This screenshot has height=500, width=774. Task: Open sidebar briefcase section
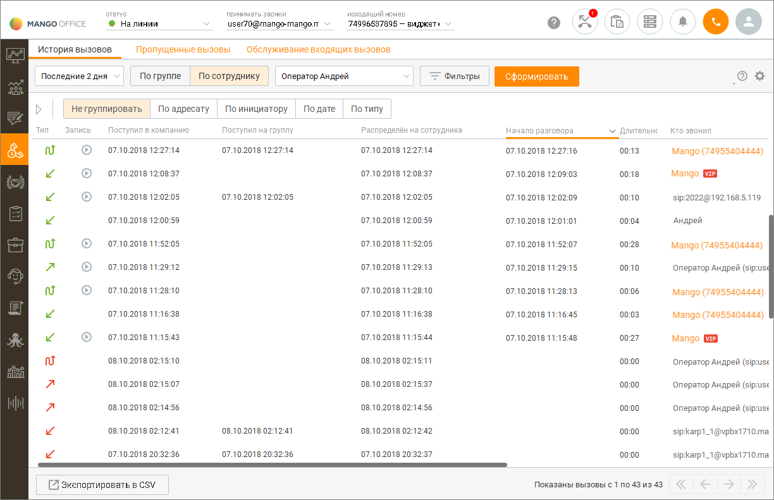click(x=15, y=245)
